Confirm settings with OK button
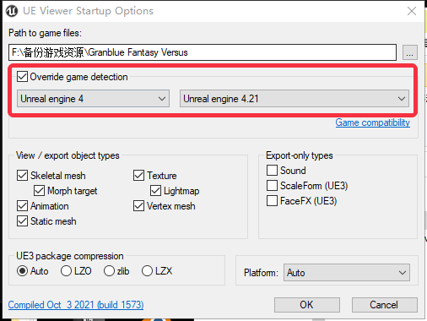Viewport: 427px width, 321px height. (x=307, y=305)
